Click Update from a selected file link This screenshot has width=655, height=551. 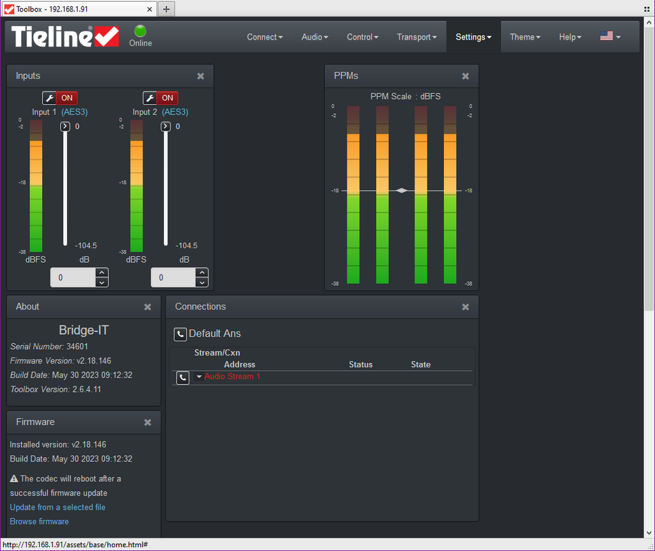(58, 507)
